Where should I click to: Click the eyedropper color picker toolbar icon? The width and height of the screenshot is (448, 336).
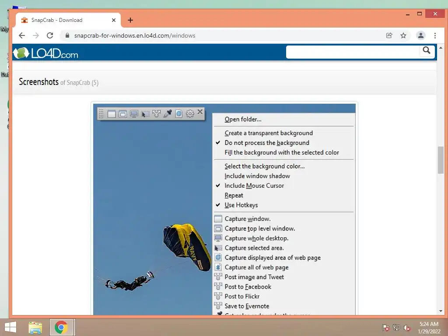coord(168,114)
